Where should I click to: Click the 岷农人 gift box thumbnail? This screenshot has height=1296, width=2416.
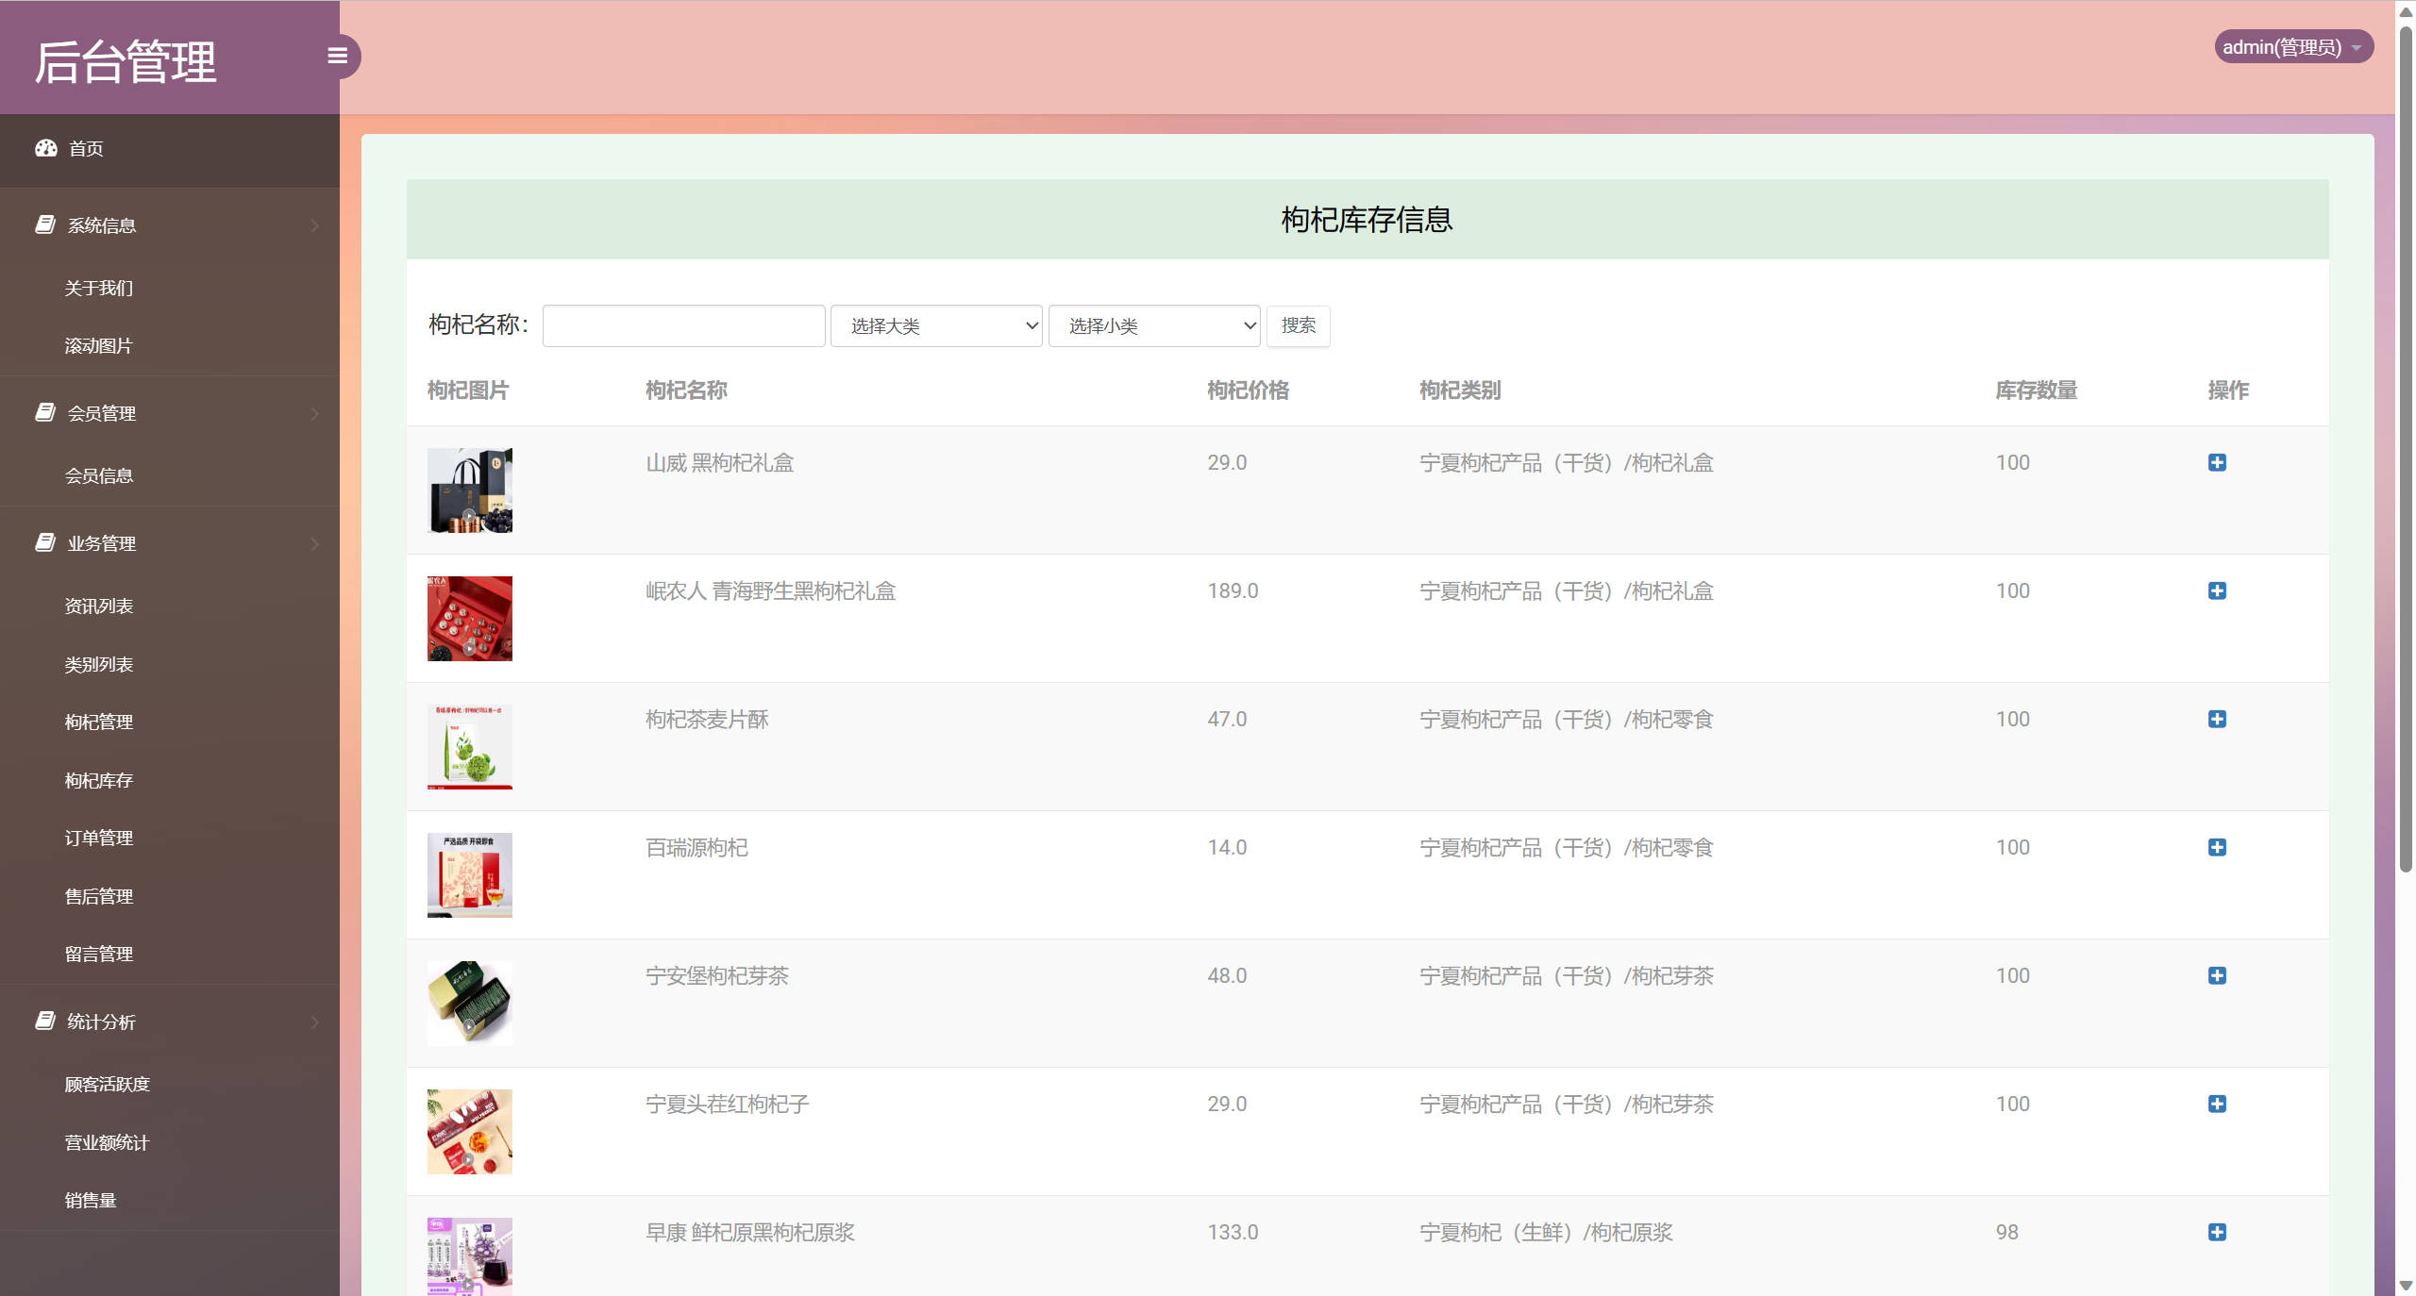(469, 618)
